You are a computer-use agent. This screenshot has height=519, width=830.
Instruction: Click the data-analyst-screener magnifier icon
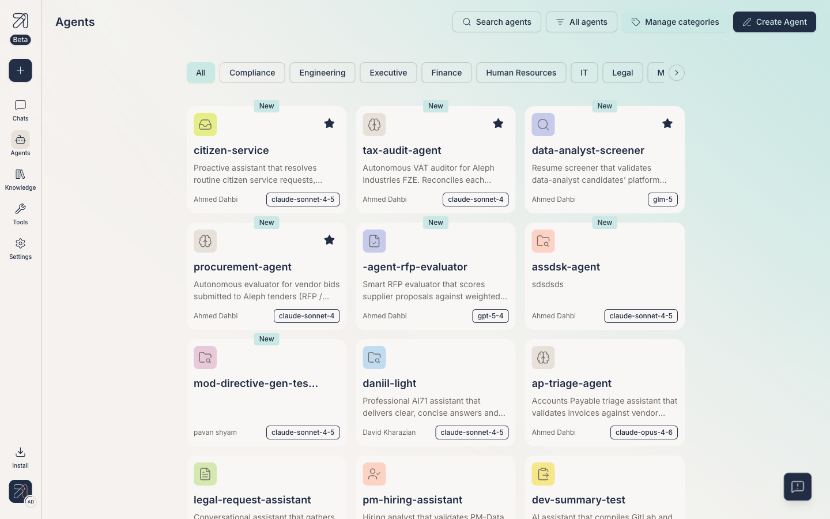(543, 125)
